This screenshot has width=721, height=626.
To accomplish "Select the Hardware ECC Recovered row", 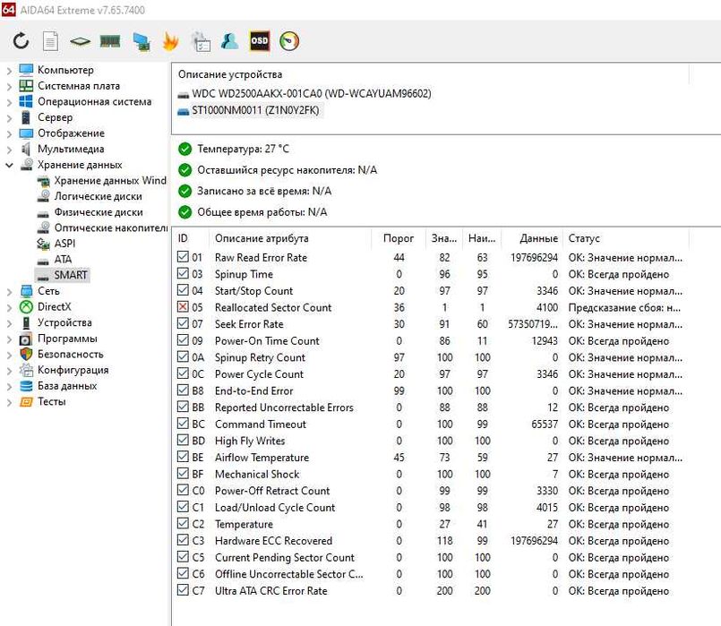I will coord(430,541).
